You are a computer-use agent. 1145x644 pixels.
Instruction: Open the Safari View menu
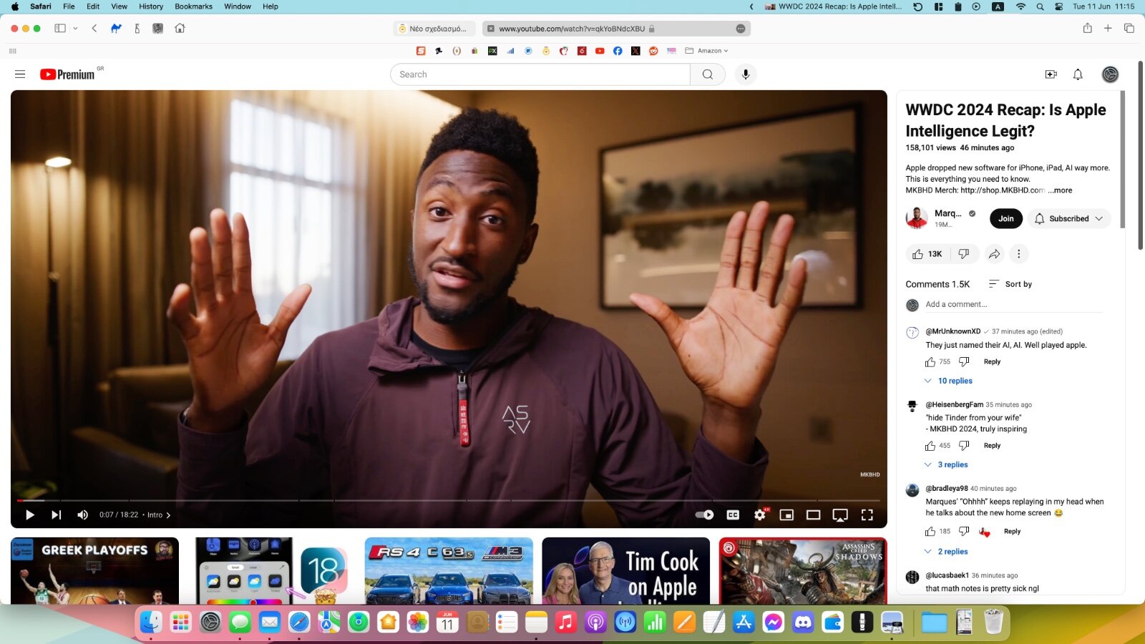pos(119,6)
